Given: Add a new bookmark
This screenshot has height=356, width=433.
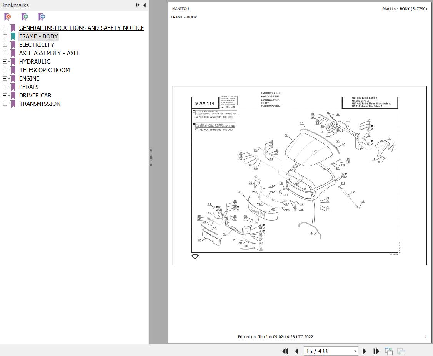Looking at the screenshot, I should pyautogui.click(x=24, y=17).
